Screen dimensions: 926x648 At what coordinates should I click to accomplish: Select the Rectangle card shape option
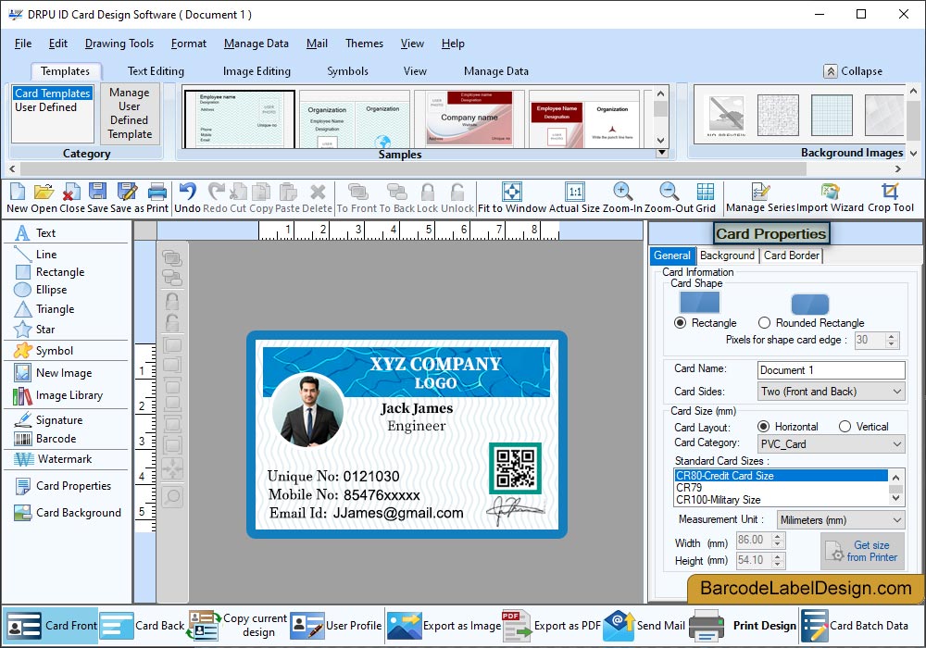coord(681,323)
